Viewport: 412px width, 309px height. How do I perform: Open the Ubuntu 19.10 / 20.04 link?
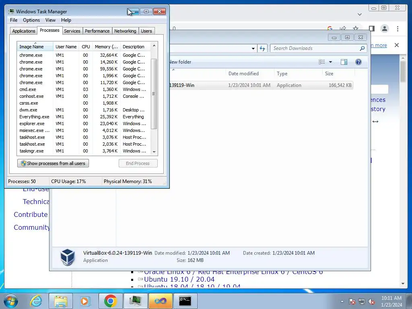(x=179, y=279)
